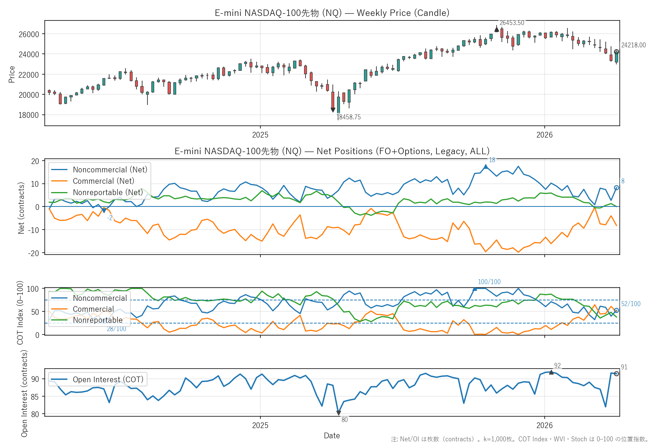655x447 pixels.
Task: Click the Weekly Price (Candle) chart title
Action: tap(332, 13)
